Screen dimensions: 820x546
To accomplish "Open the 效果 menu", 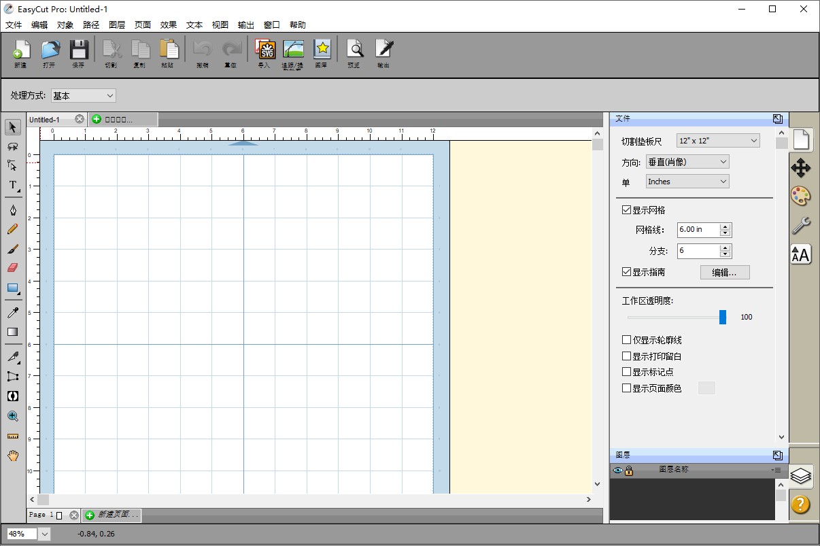I will click(169, 24).
